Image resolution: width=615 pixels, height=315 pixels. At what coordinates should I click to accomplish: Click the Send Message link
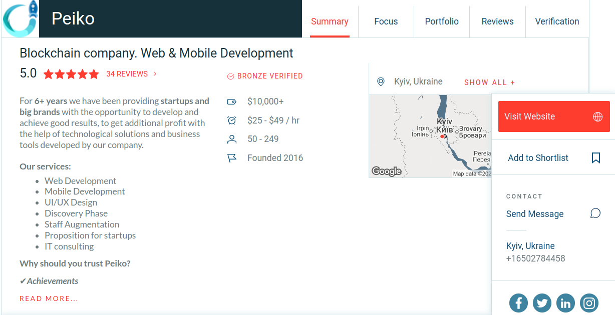[535, 214]
